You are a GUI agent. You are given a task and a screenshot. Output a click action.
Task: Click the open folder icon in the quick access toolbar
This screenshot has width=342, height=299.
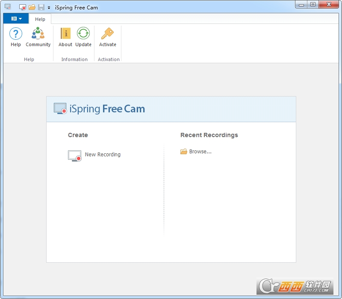(32, 7)
